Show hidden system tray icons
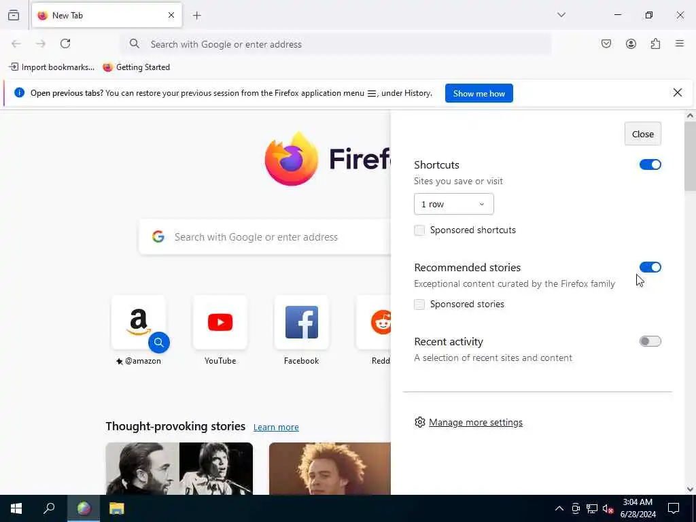Screen dimensions: 696x522 point(559,508)
